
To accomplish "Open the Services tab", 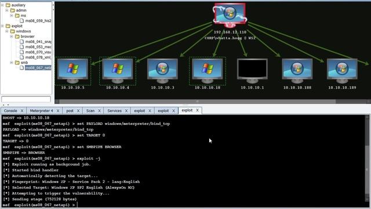I will [115, 111].
